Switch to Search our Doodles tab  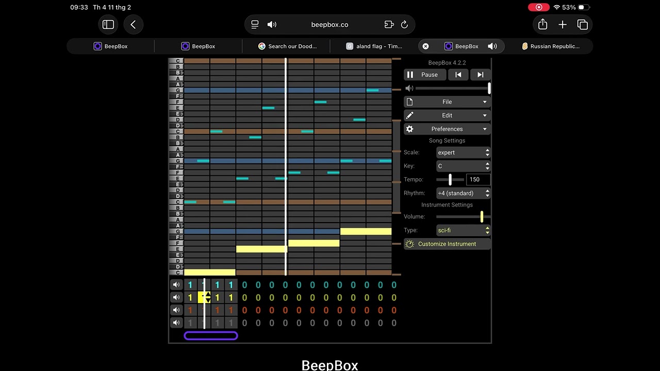click(x=286, y=46)
